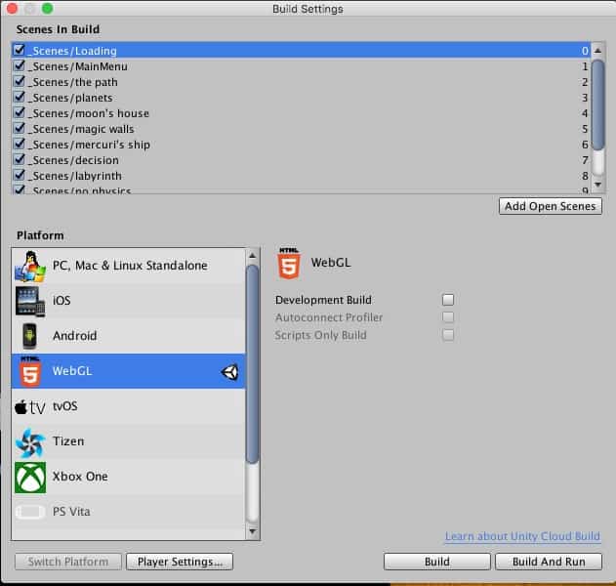The height and width of the screenshot is (586, 616).
Task: Click the Build button
Action: pos(436,562)
